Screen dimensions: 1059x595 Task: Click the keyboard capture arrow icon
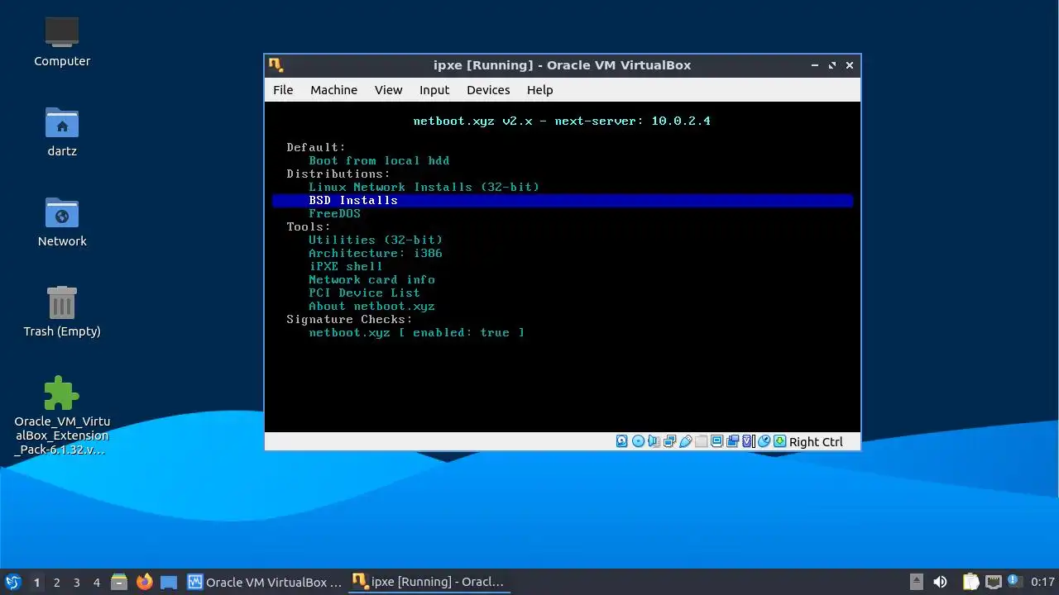[x=779, y=441]
